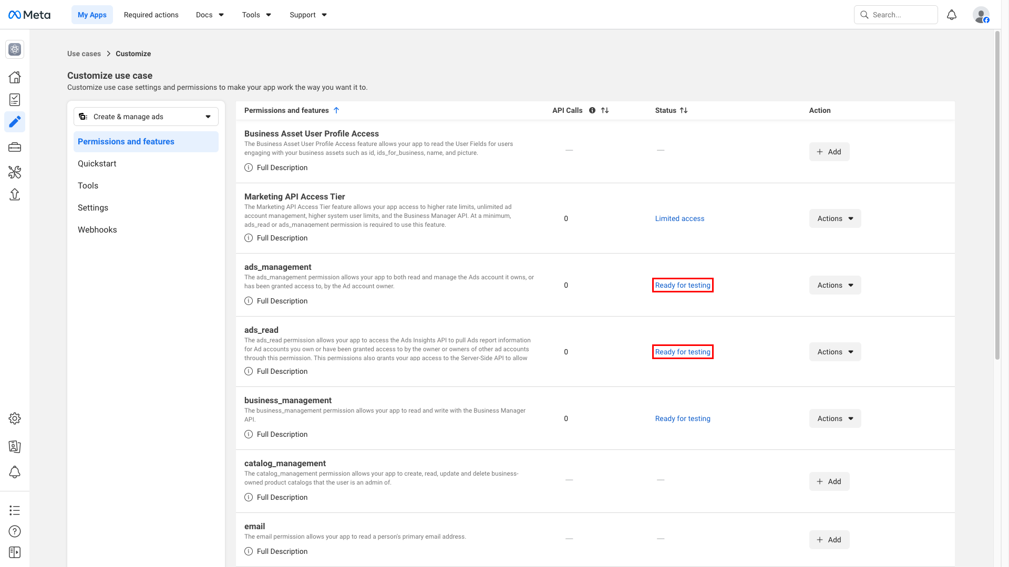This screenshot has width=1009, height=567.
Task: Open the app icon in left sidebar
Action: pos(15,49)
